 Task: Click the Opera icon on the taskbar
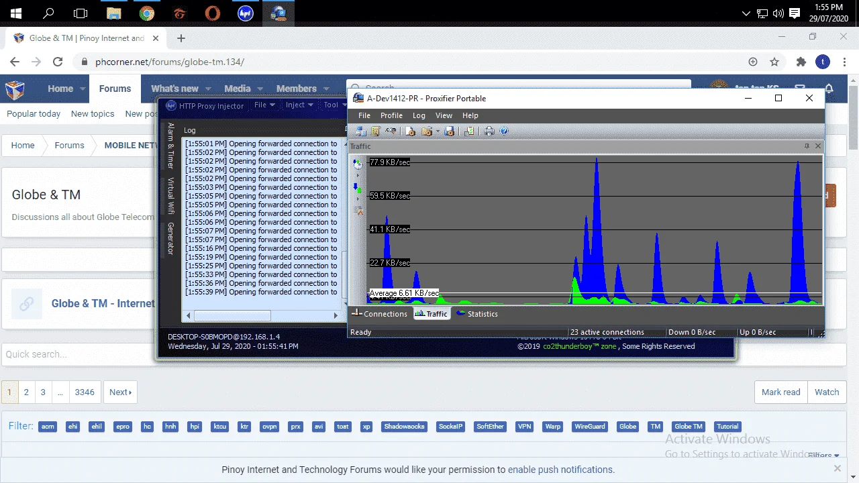[213, 13]
